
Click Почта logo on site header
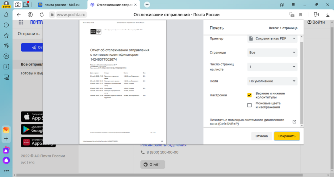tap(36, 22)
